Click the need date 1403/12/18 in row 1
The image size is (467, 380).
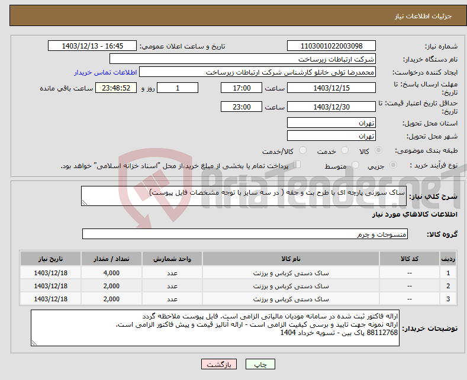(51, 273)
